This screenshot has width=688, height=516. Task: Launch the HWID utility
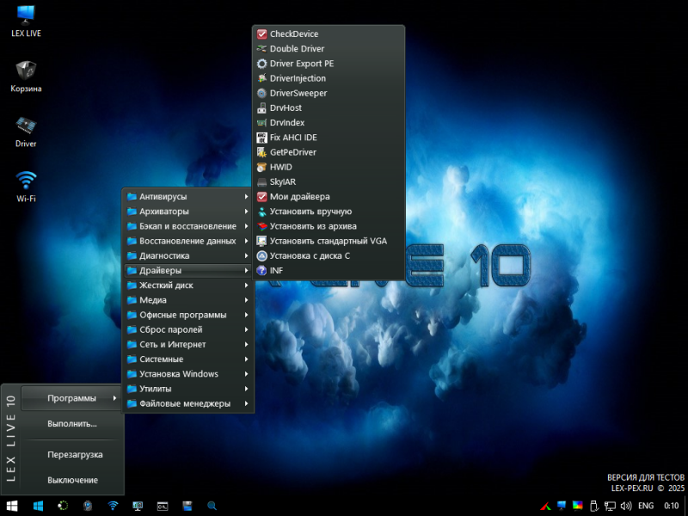coord(282,167)
